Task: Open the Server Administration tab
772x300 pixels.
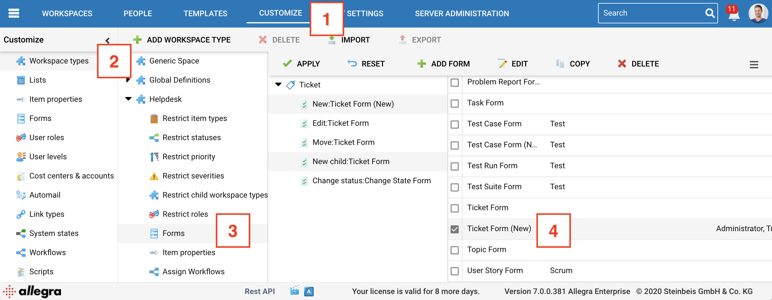Action: pyautogui.click(x=462, y=13)
